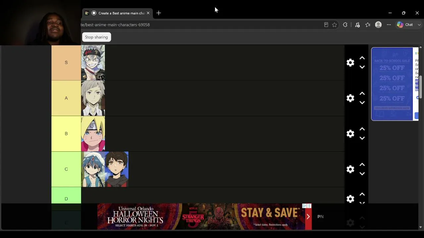Select the D tier label
Image resolution: width=424 pixels, height=238 pixels.
click(x=66, y=199)
